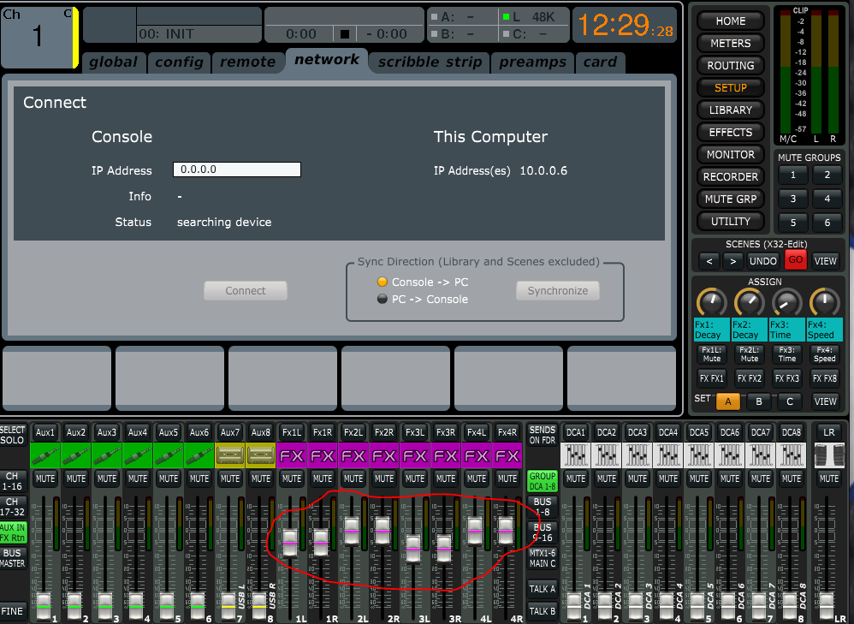This screenshot has width=854, height=624.
Task: Click the Fx3R fader handle
Action: click(444, 549)
